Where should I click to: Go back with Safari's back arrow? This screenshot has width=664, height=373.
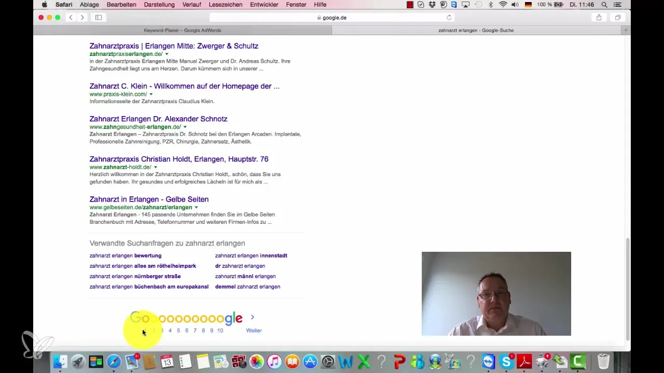point(71,18)
